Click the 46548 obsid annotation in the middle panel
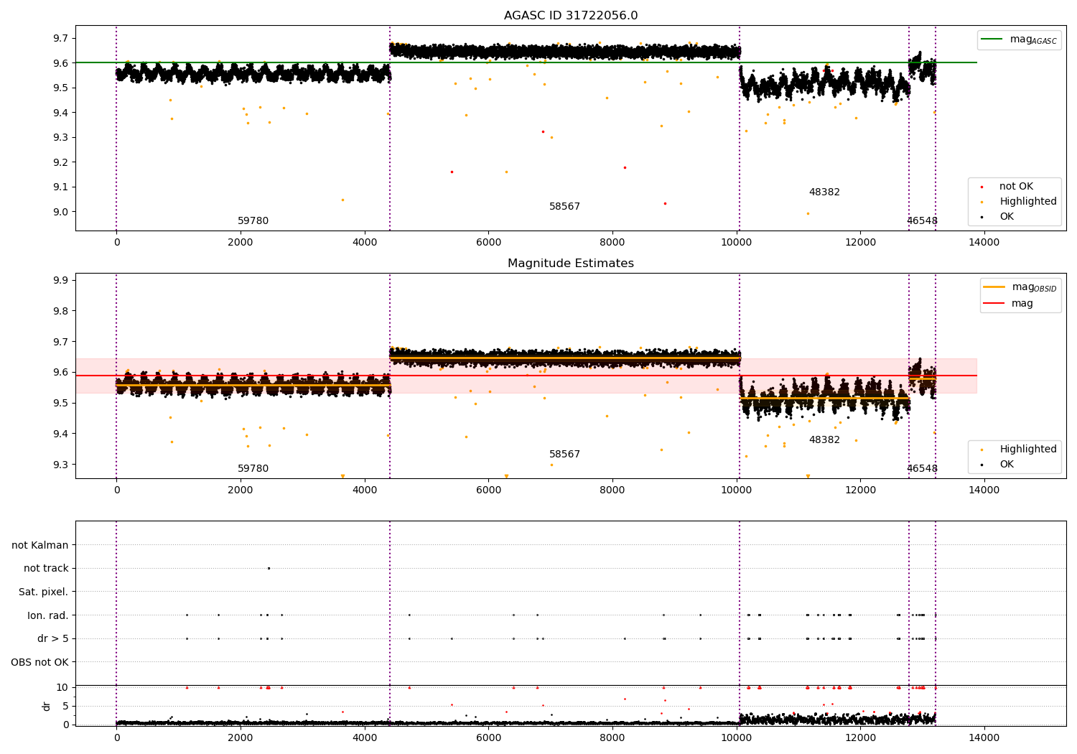Screen dimensions: 1077x754 (922, 469)
